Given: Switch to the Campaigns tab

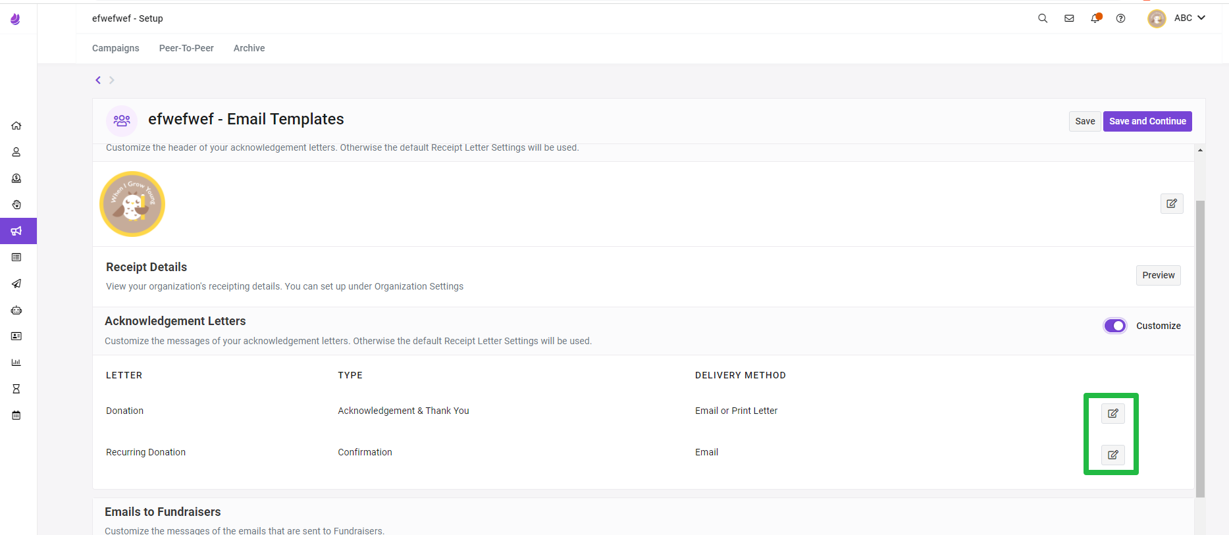Looking at the screenshot, I should click(x=116, y=48).
